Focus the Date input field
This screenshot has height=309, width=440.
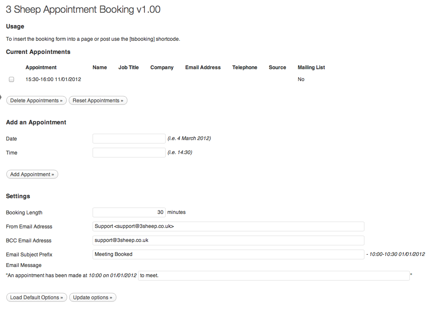129,138
